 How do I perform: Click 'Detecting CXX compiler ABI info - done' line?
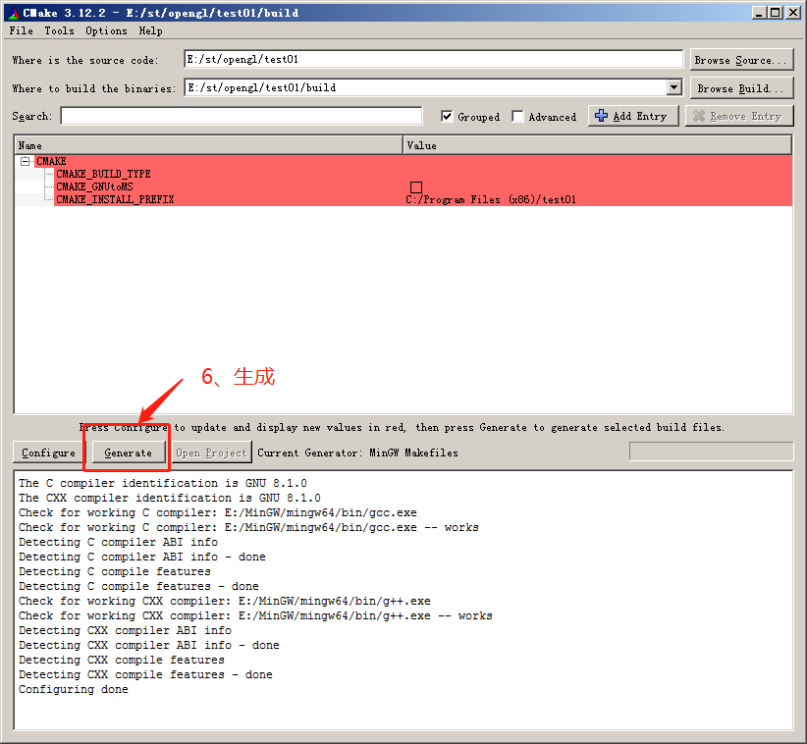(x=149, y=645)
